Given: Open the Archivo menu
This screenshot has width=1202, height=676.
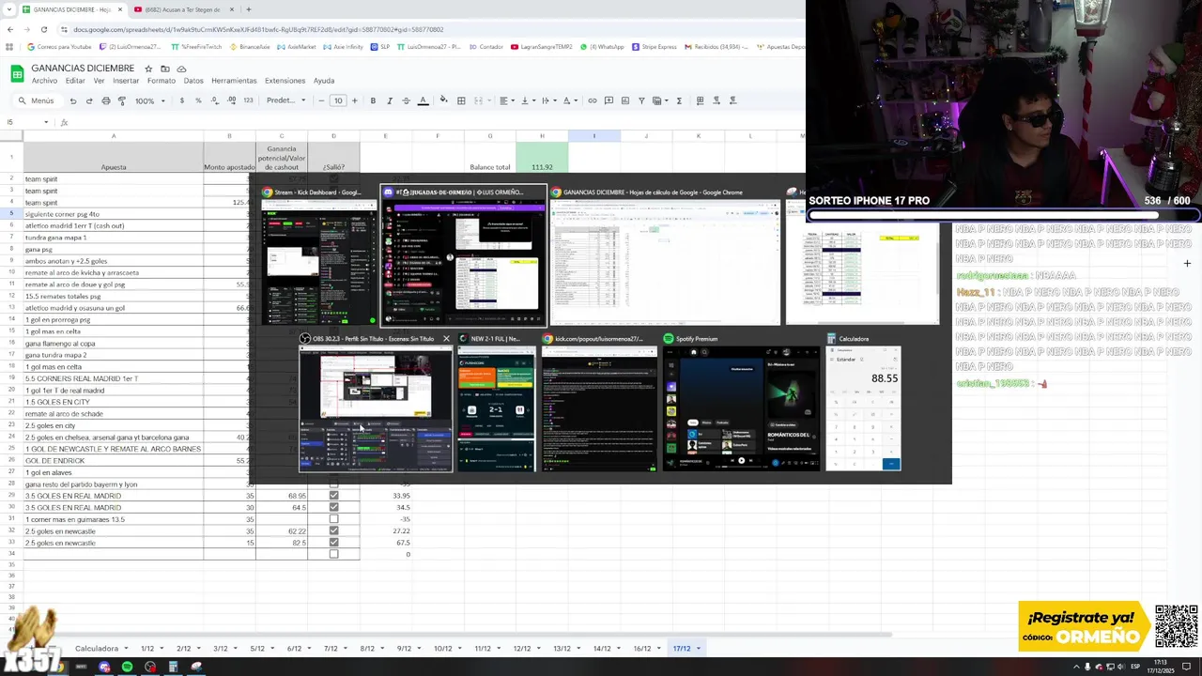Looking at the screenshot, I should [44, 81].
